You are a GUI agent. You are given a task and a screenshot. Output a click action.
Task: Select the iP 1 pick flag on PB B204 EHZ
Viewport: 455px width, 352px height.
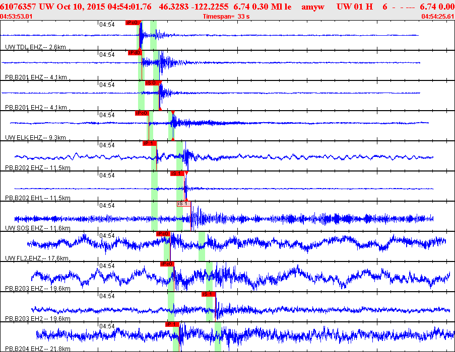pyautogui.click(x=172, y=324)
